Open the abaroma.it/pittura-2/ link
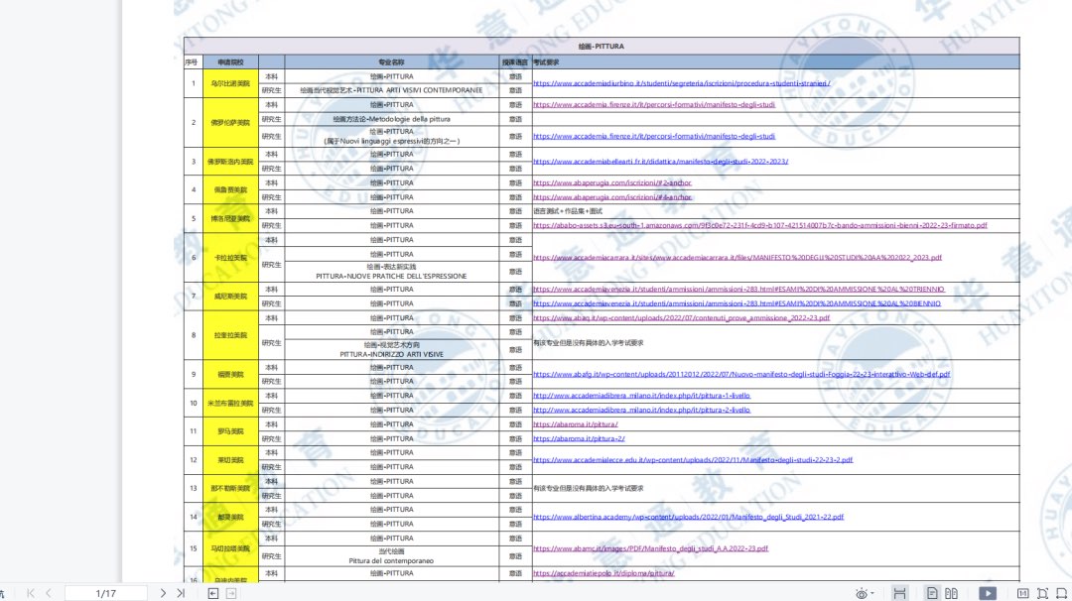Screen dimensions: 1072x601 click(579, 438)
